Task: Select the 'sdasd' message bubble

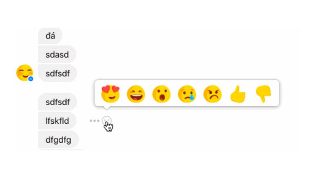Action: tap(57, 55)
